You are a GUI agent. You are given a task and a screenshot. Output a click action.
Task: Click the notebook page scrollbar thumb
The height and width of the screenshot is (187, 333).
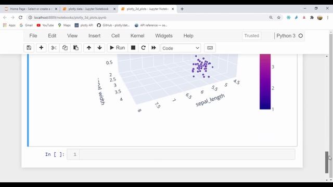tap(327, 163)
